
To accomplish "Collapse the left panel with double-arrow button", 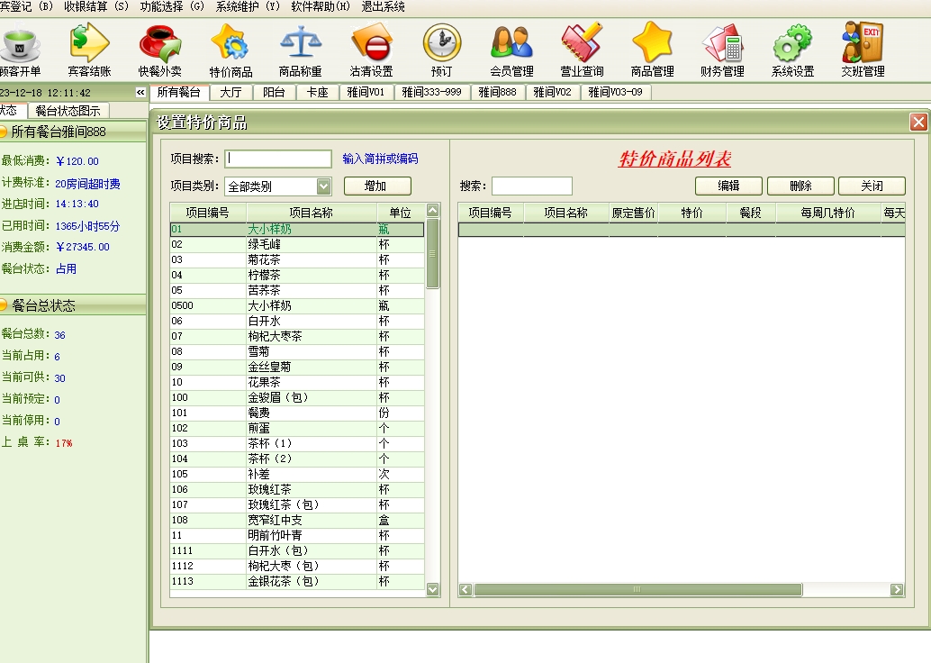I will click(x=140, y=93).
